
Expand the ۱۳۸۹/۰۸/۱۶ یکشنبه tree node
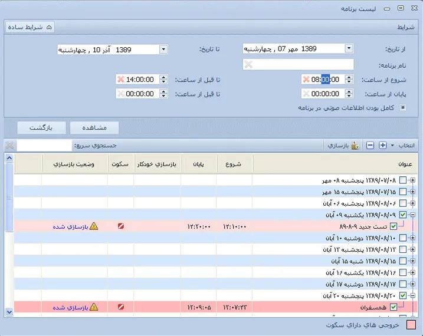[x=412, y=272]
